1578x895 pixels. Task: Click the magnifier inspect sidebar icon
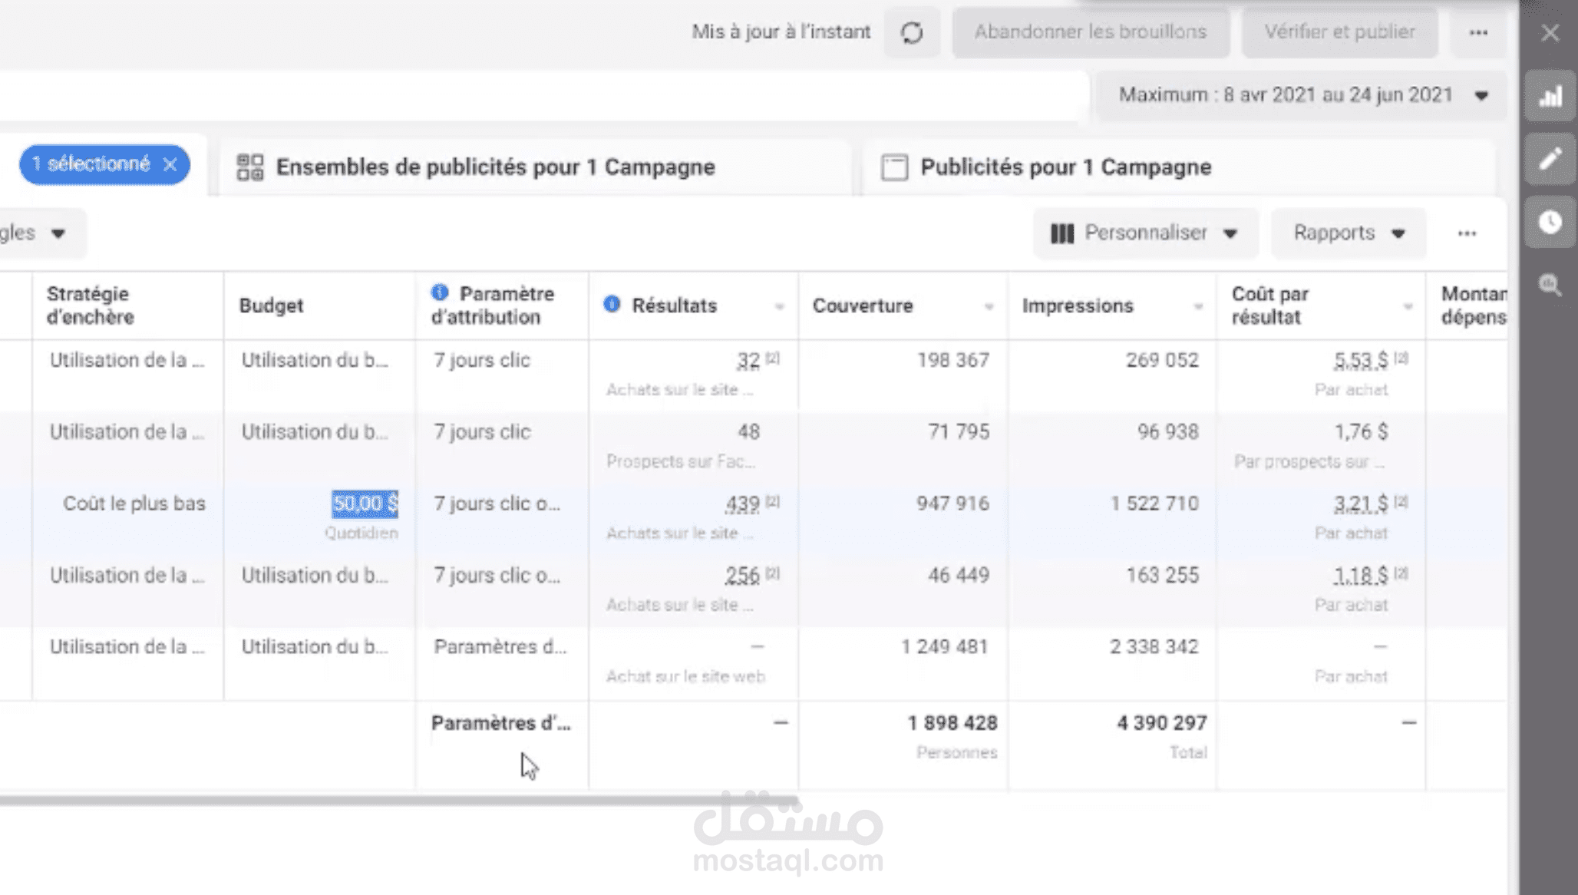(1550, 285)
